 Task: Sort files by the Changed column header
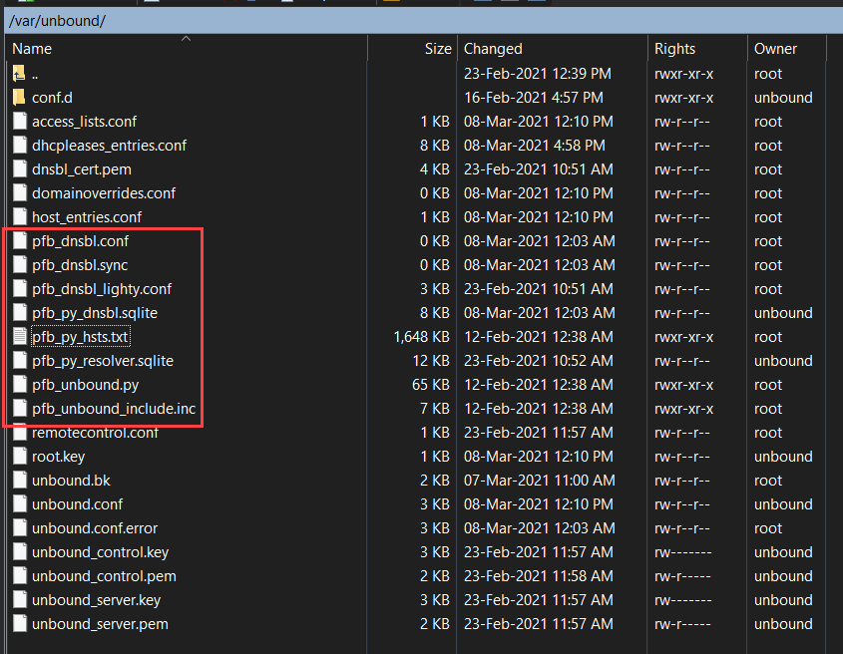click(553, 49)
